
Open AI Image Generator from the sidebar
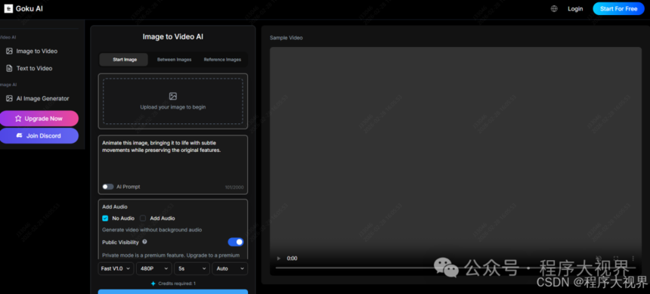[x=42, y=99]
